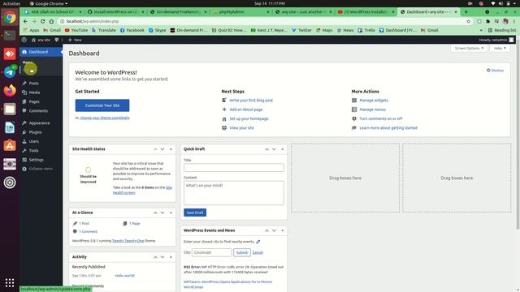Open 'Add an About page' link
Image resolution: width=520 pixels, height=292 pixels.
[246, 109]
